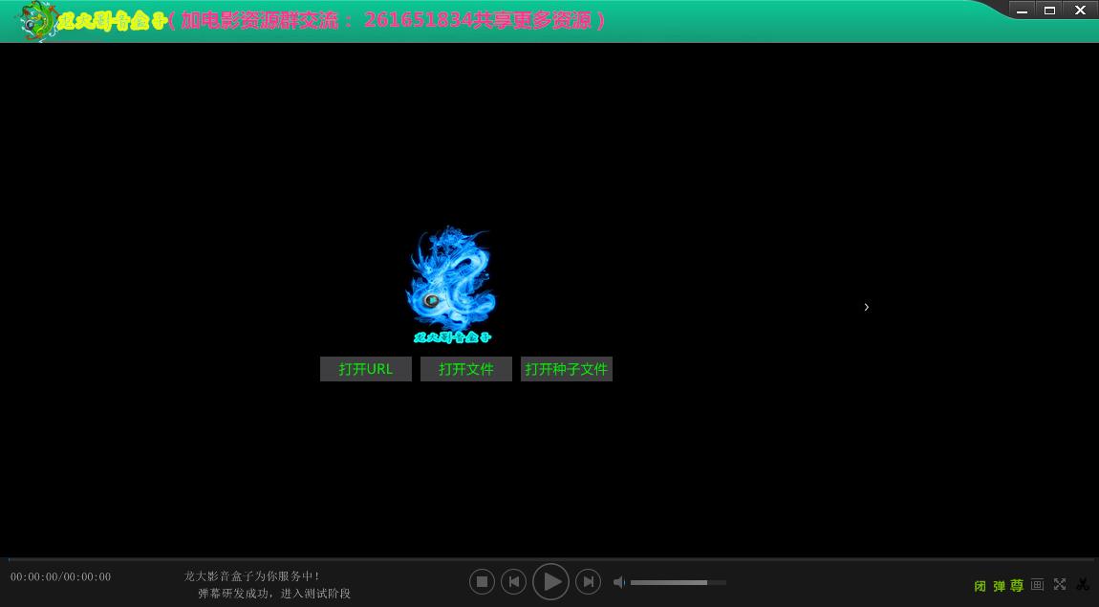Click the dragon logo in the title bar
Image resolution: width=1099 pixels, height=607 pixels.
(x=38, y=19)
